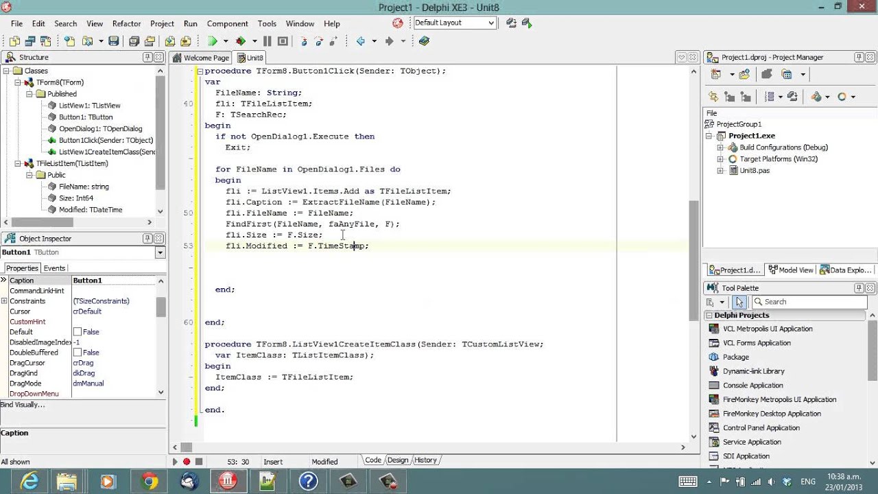
Task: Click the Save floppy disk toolbar icon
Action: (113, 41)
